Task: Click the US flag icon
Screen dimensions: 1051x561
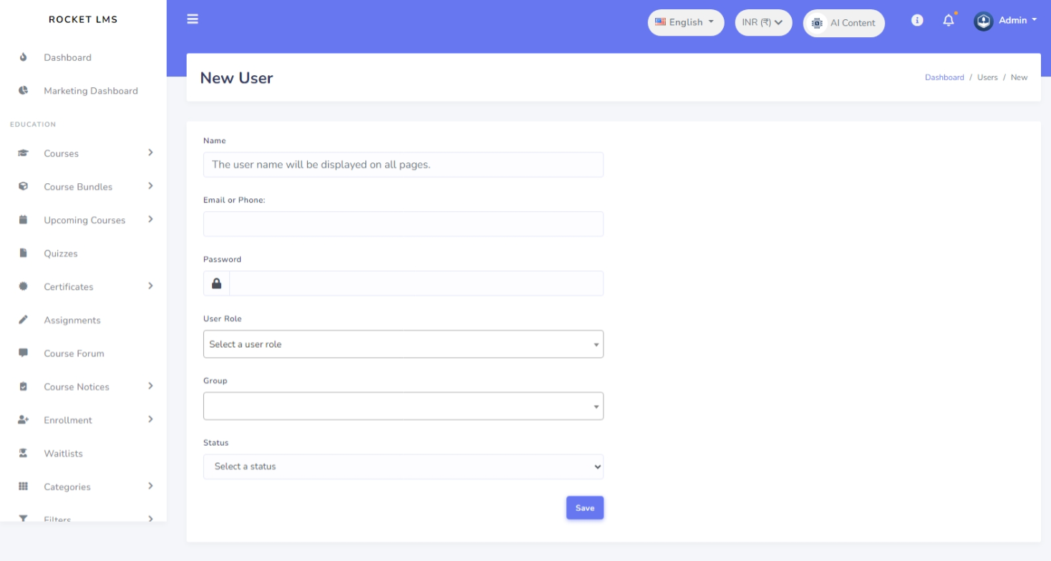Action: coord(660,22)
